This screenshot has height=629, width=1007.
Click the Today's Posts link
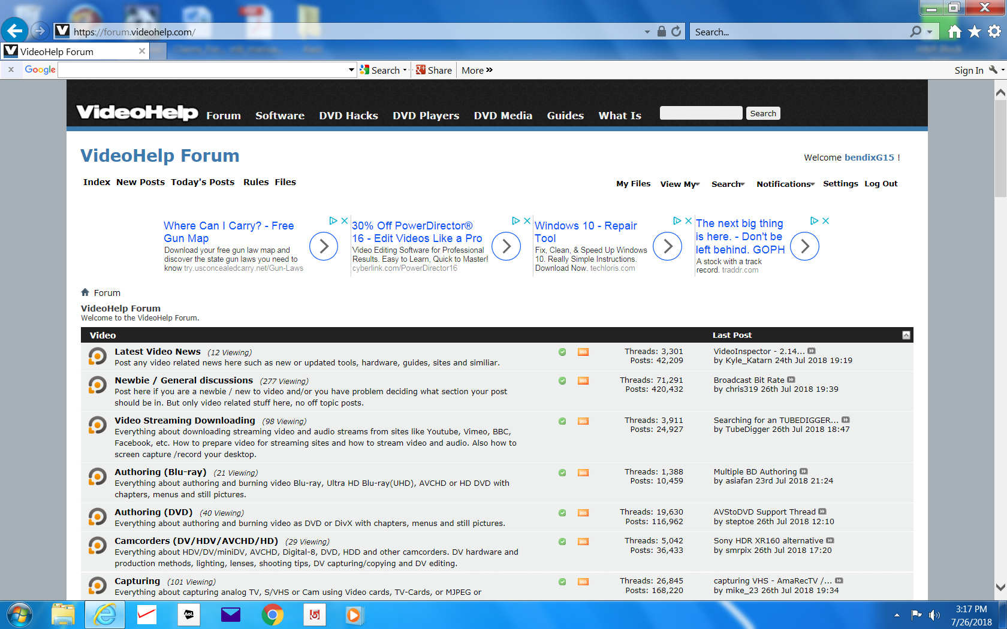pos(203,182)
